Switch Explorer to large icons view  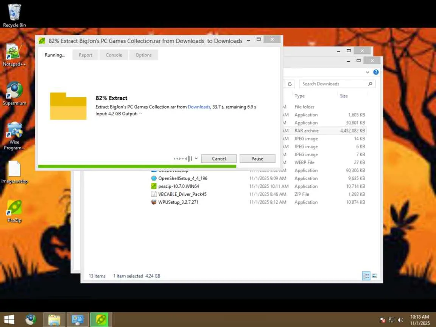point(375,276)
